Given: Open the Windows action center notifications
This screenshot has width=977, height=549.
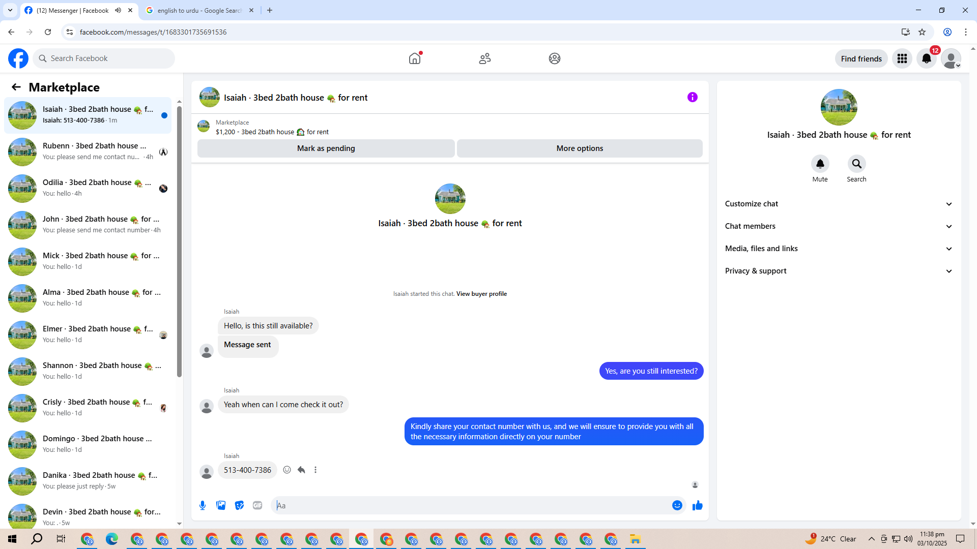Looking at the screenshot, I should [x=961, y=539].
